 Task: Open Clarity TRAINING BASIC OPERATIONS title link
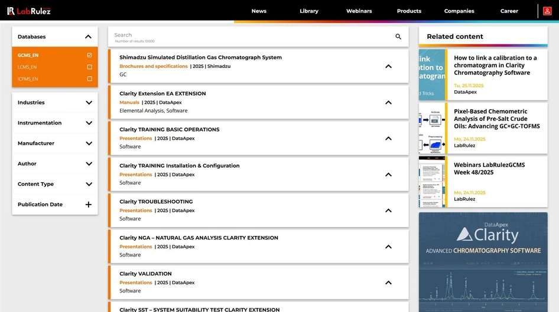point(169,130)
